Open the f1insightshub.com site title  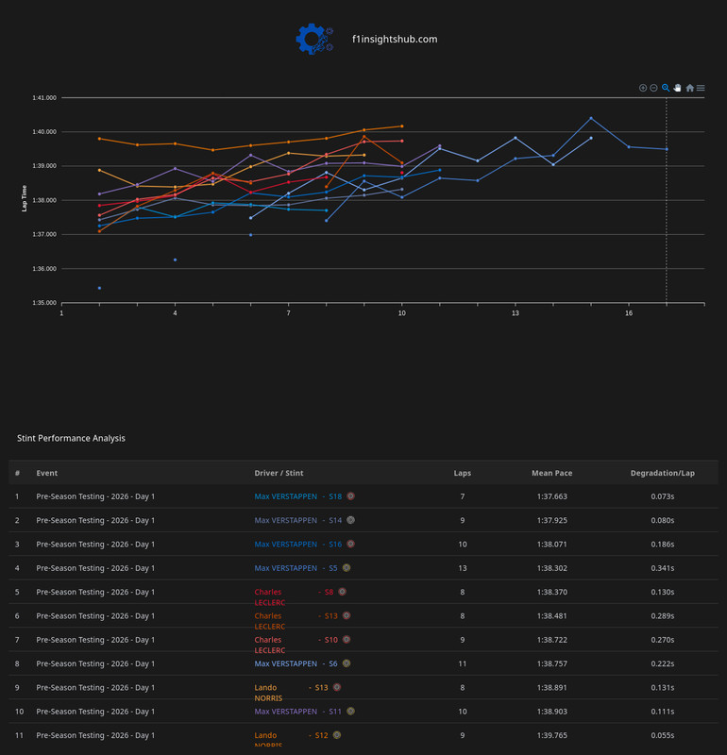[x=395, y=39]
